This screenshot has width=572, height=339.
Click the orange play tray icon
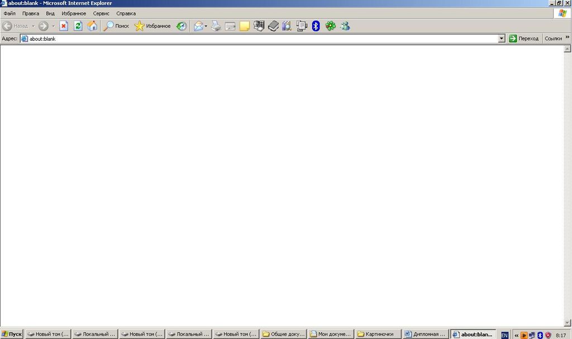524,335
